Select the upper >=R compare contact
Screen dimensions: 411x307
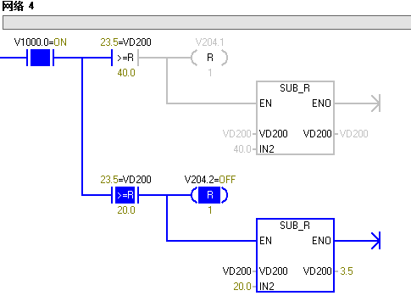coord(125,58)
